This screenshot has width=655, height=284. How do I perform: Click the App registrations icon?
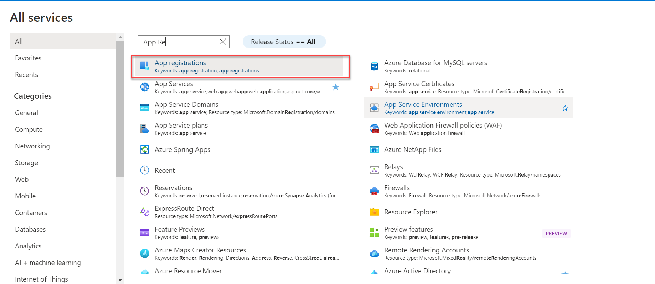click(145, 66)
